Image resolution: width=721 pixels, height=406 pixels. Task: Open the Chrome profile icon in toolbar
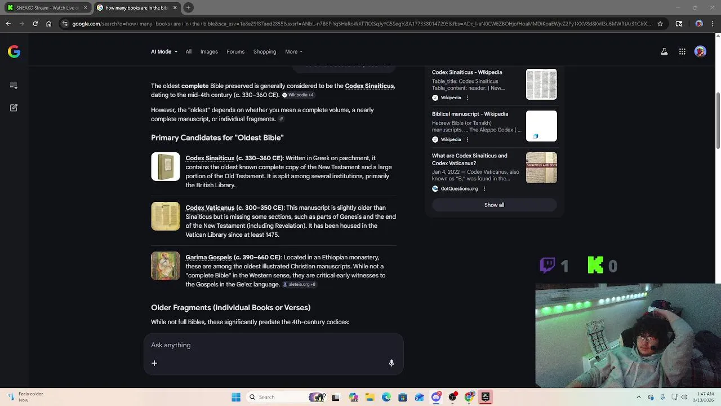pyautogui.click(x=699, y=24)
